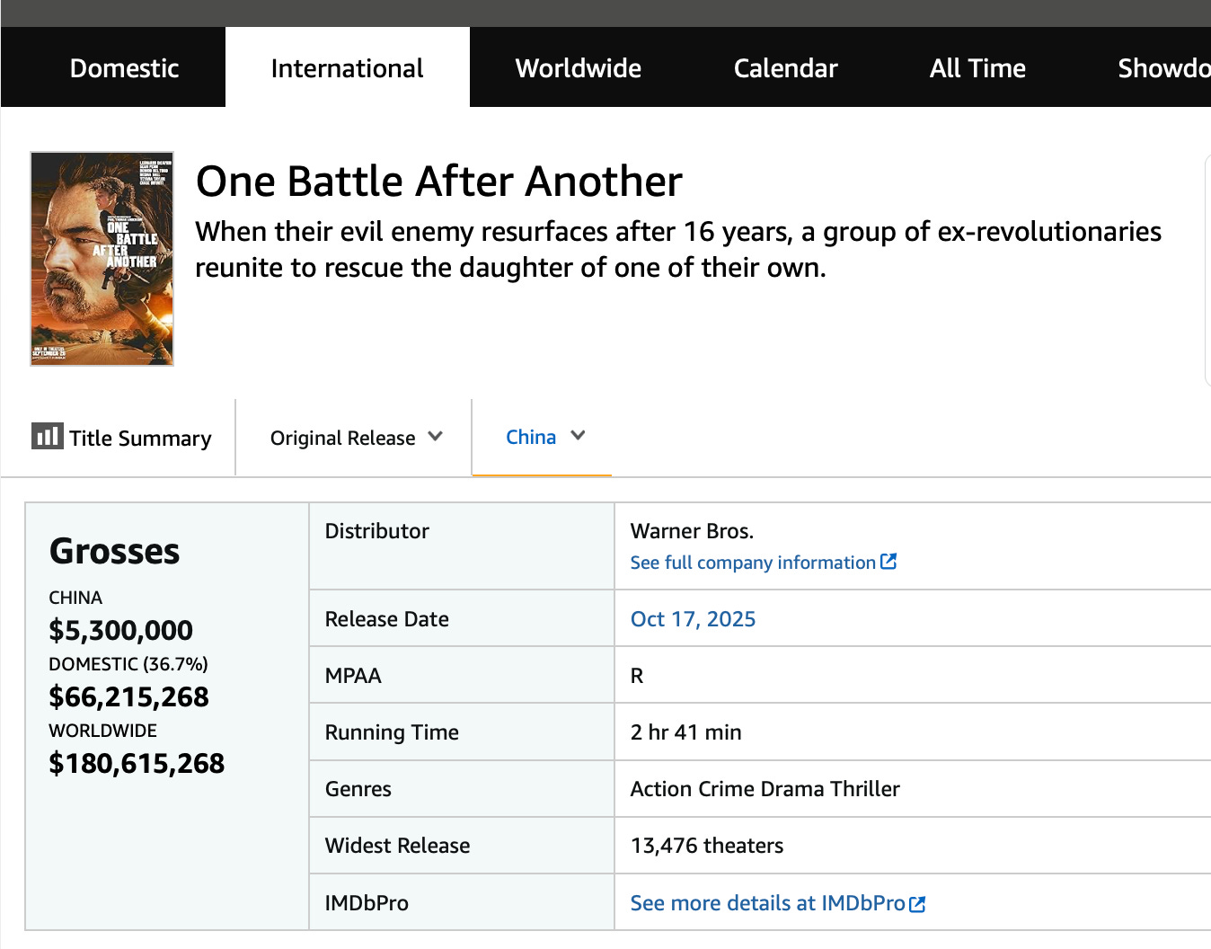
Task: Open the Calendar tab
Action: point(785,68)
